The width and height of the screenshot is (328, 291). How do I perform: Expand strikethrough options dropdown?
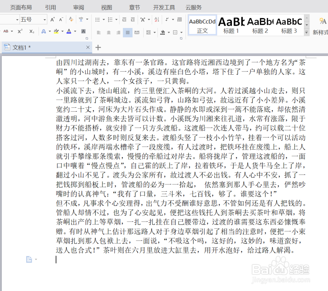[12, 31]
